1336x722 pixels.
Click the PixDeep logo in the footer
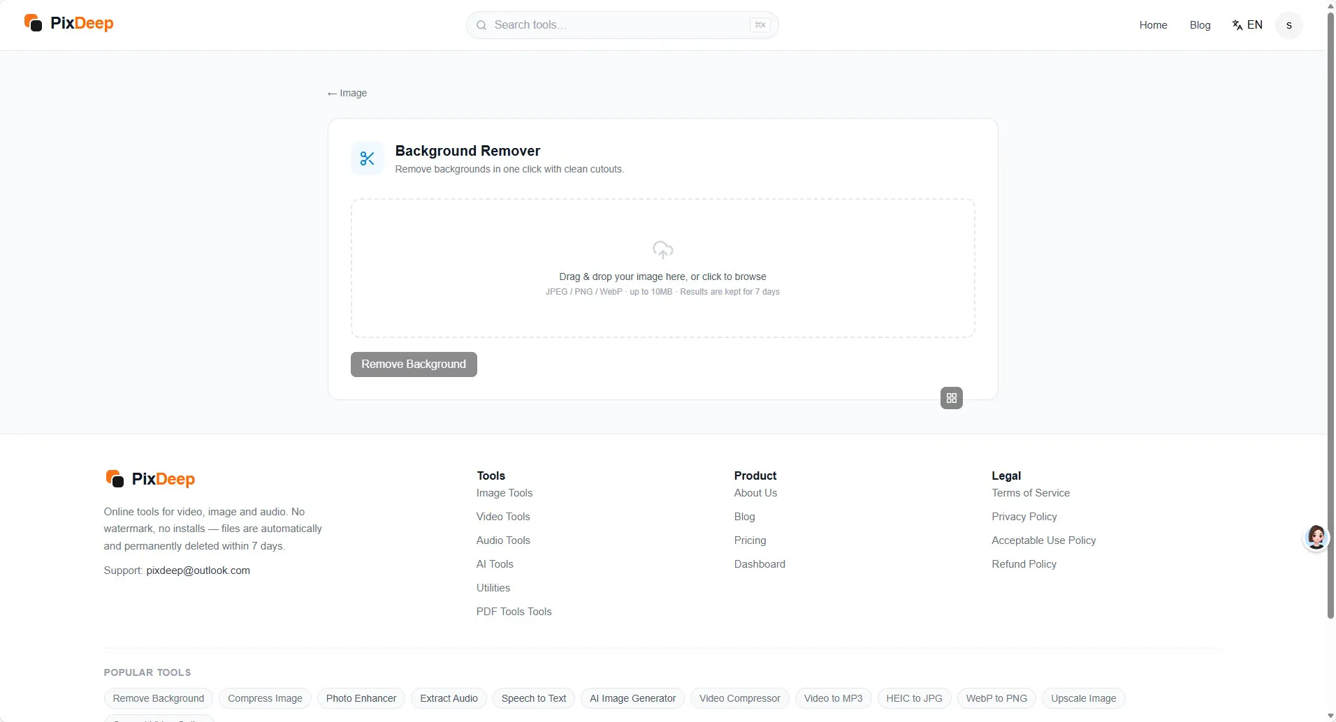click(x=150, y=479)
